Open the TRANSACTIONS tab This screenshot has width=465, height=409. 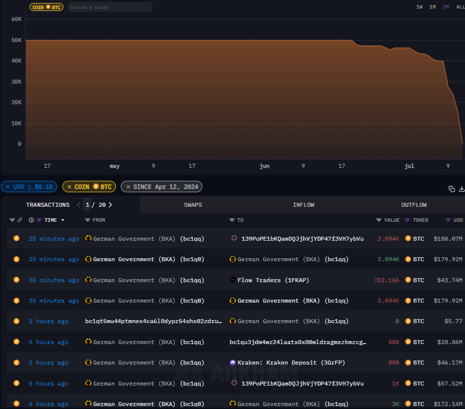(x=48, y=205)
